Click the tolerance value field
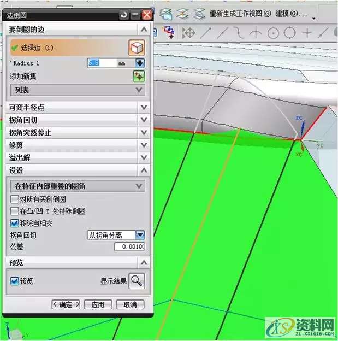The image size is (338, 341). click(129, 246)
